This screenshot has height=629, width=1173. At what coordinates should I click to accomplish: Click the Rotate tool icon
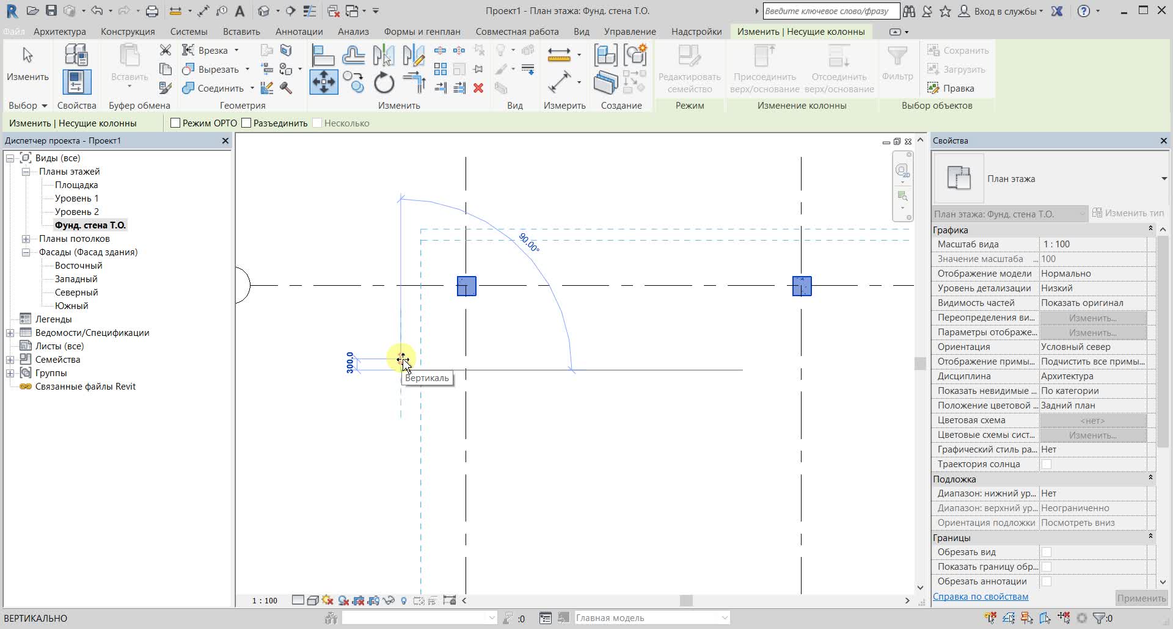[x=384, y=82]
